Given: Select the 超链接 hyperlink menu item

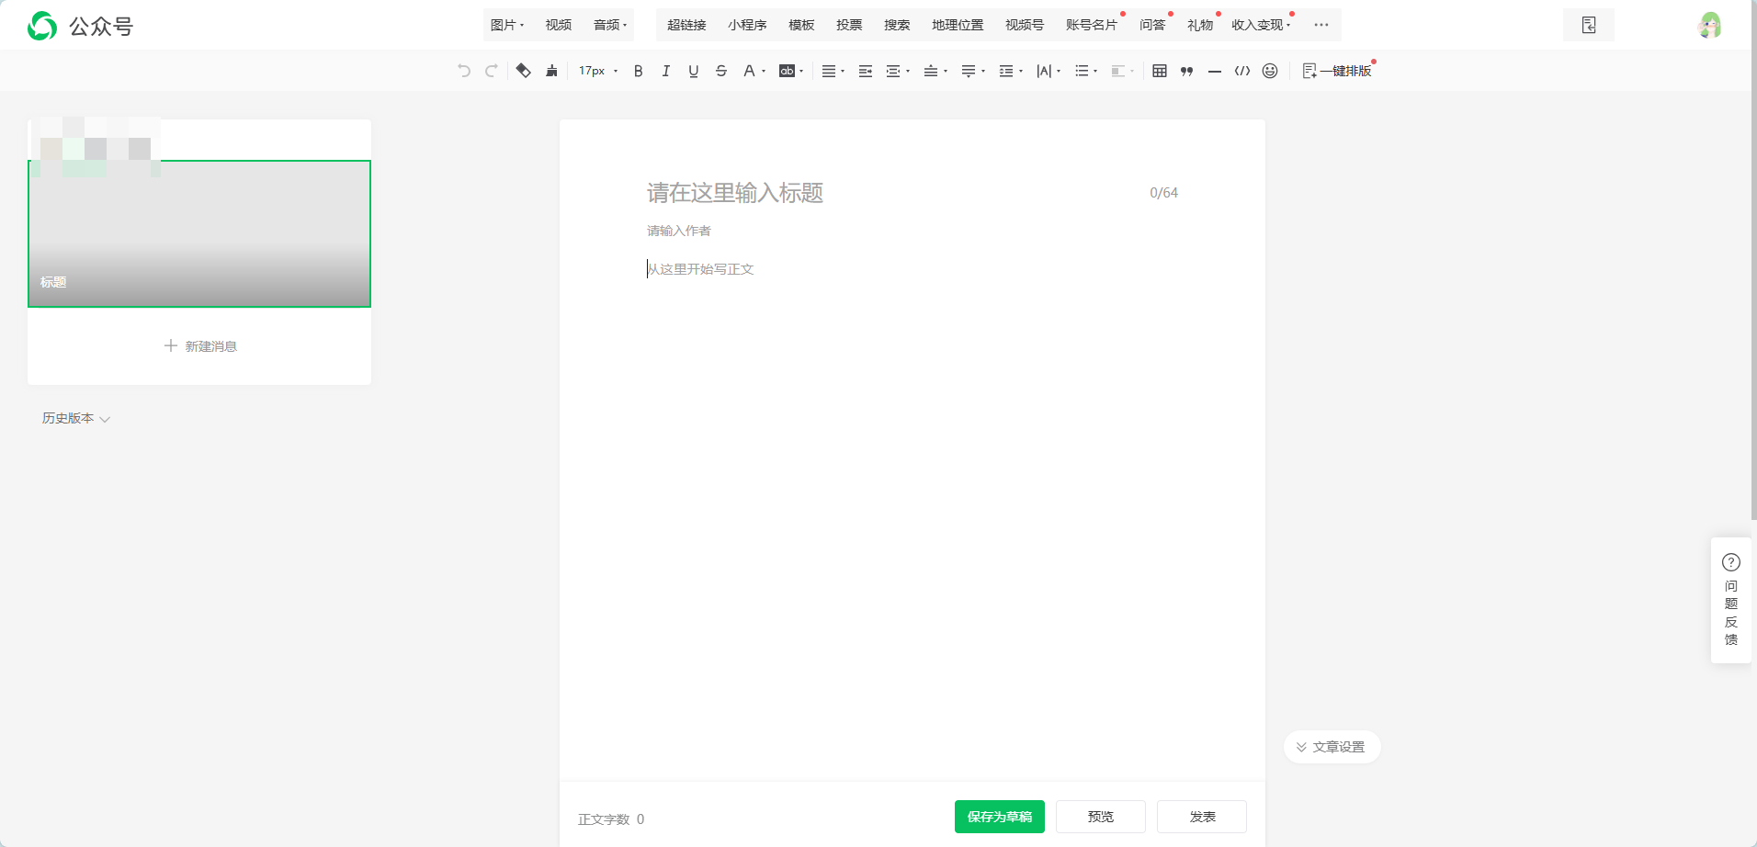Looking at the screenshot, I should (686, 25).
